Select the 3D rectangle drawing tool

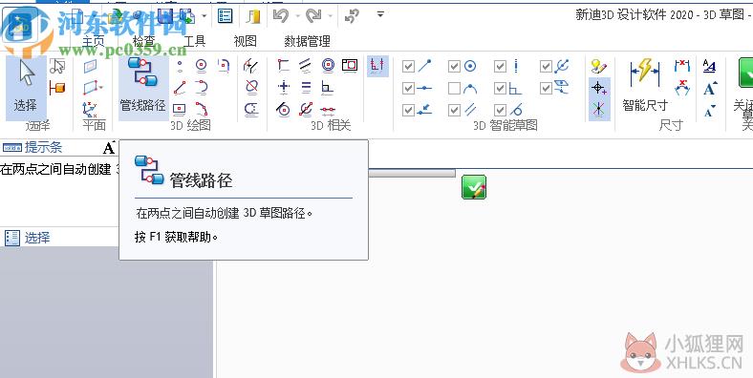[180, 110]
